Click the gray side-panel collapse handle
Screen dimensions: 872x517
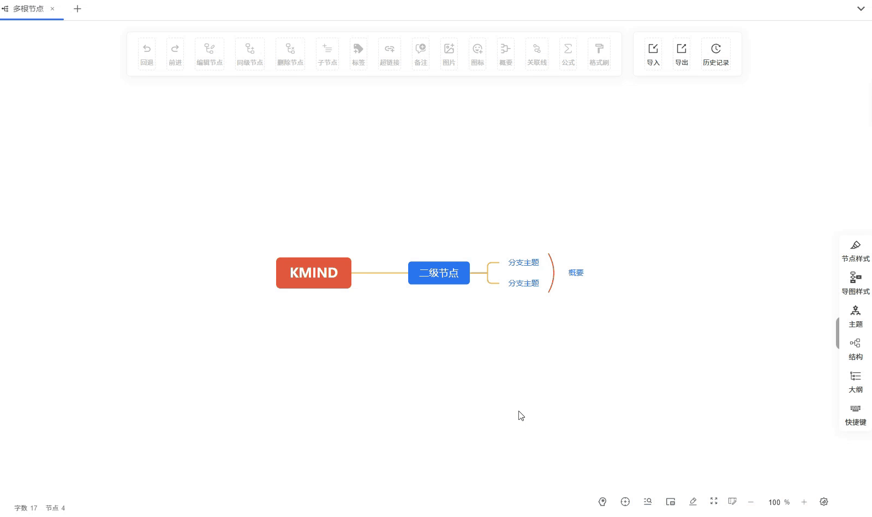coord(838,333)
